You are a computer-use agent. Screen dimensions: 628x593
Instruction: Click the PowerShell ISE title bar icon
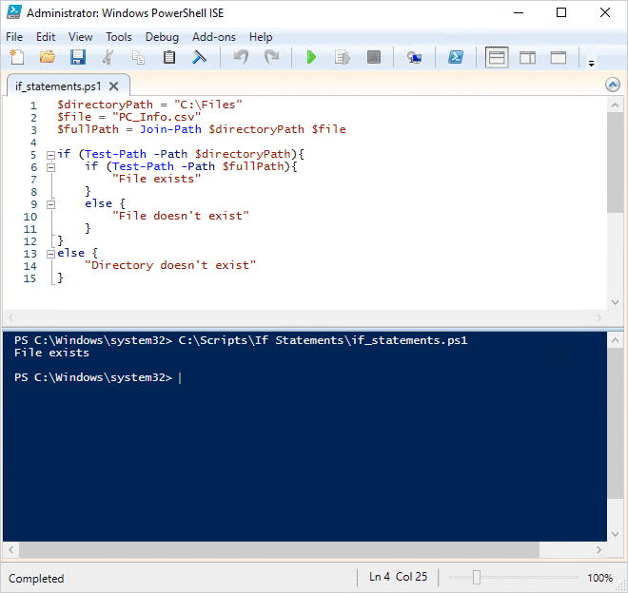pyautogui.click(x=14, y=12)
